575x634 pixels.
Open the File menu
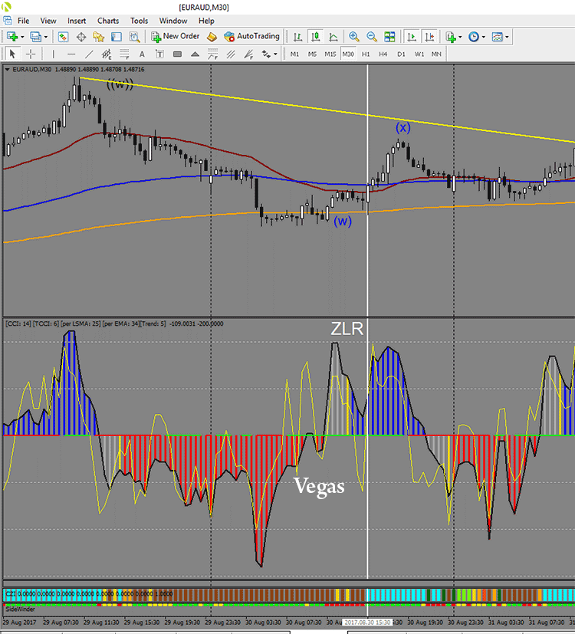pos(23,21)
